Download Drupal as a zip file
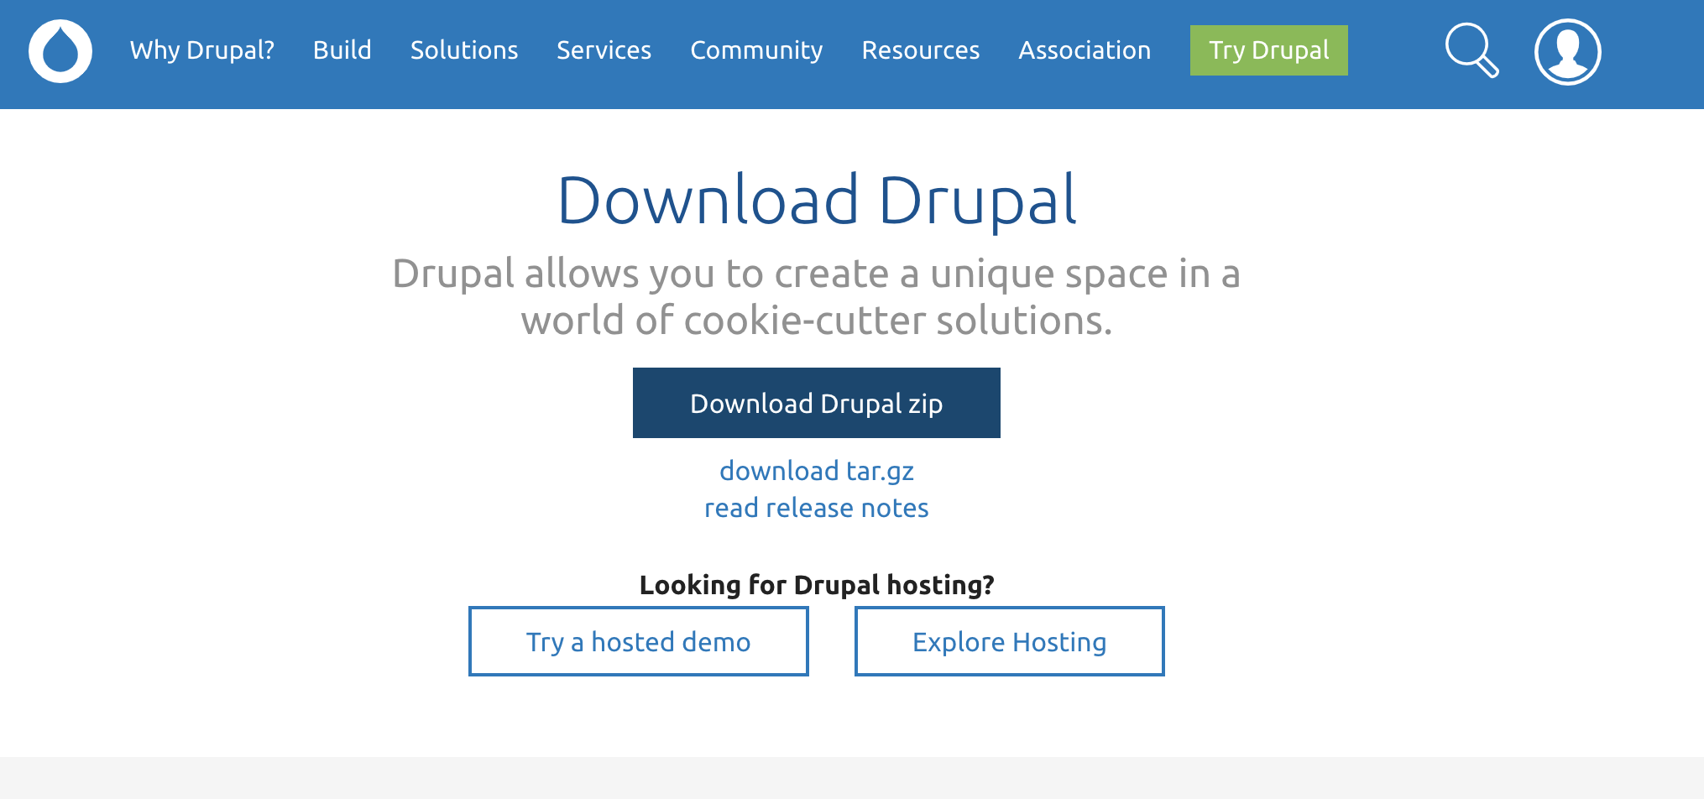 816,403
